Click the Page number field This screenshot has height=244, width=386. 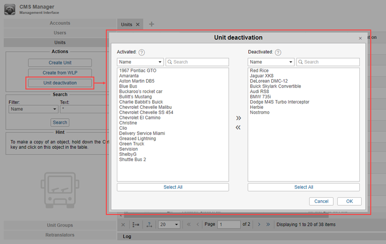(x=229, y=224)
